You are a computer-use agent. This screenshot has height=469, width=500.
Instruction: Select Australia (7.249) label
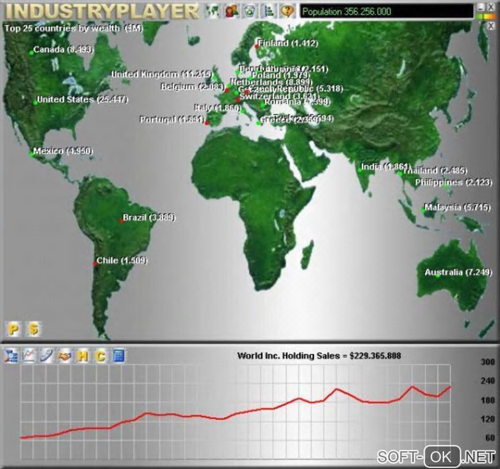coord(458,272)
